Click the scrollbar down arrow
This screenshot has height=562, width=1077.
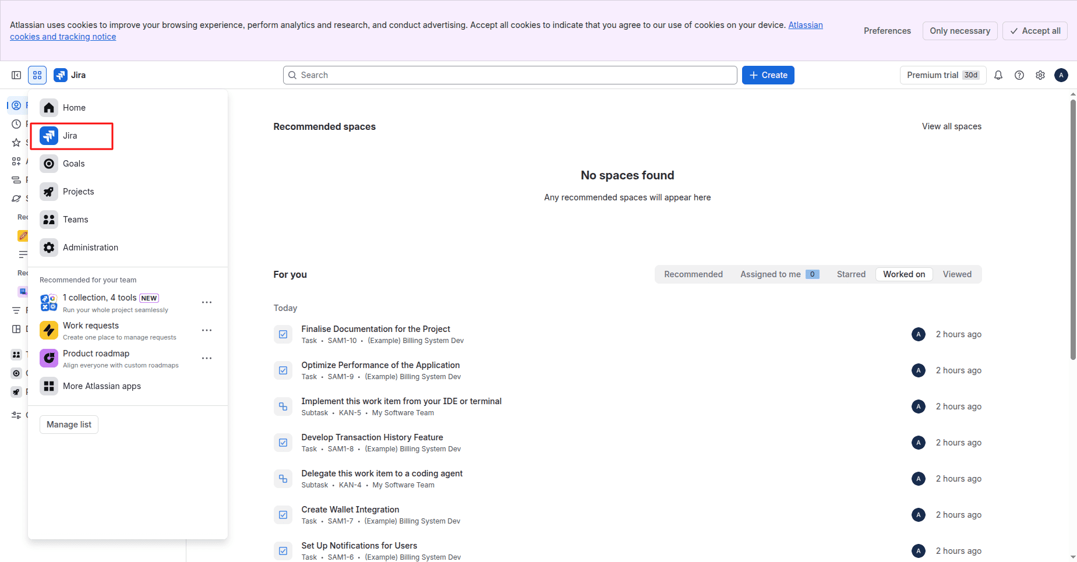click(1073, 557)
